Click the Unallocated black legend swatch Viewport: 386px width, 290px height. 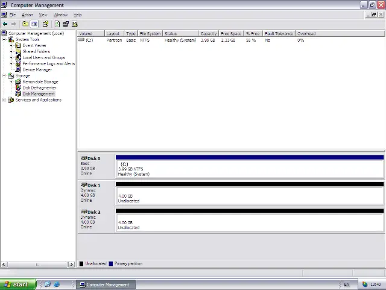pos(81,263)
